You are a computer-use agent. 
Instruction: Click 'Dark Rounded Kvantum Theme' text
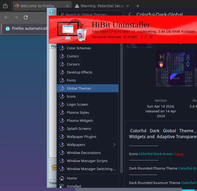(x=154, y=183)
